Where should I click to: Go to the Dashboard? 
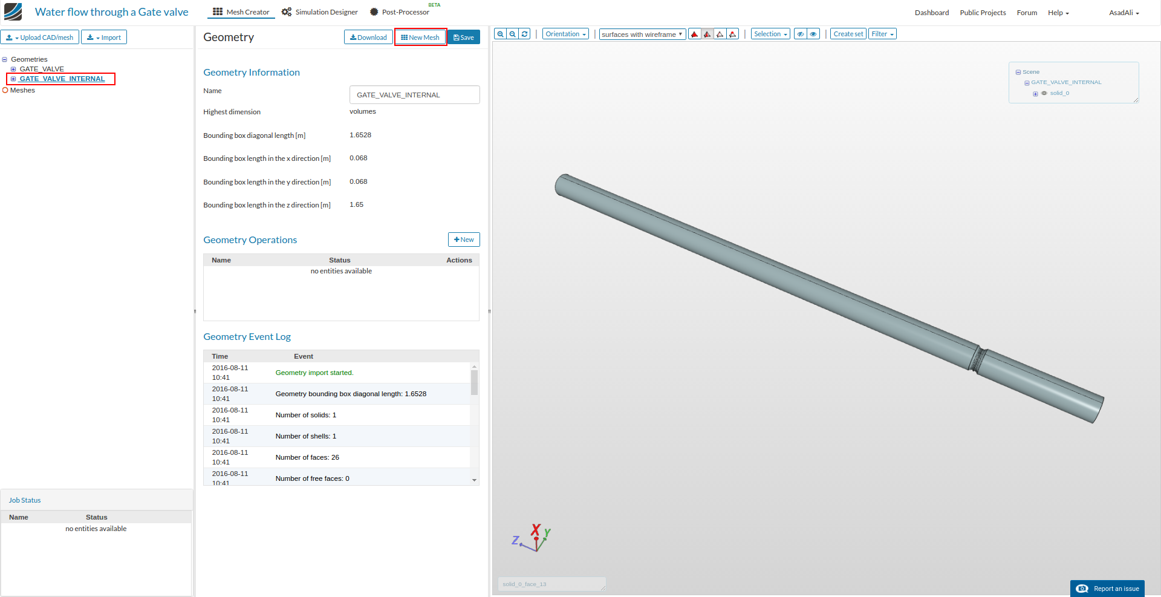(932, 13)
